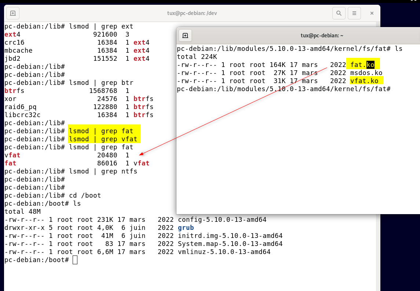Screen dimensions: 420x291
Task: Click the libcrc32c module name
Action: [22, 115]
